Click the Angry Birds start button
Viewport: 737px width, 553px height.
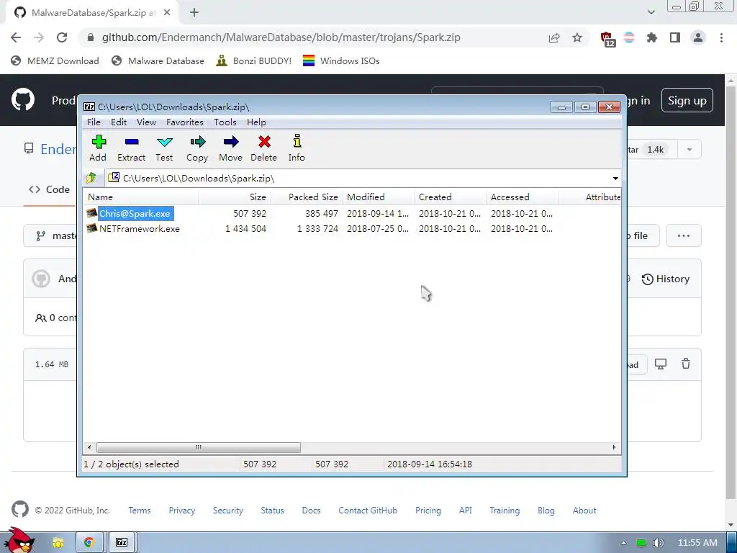(19, 541)
